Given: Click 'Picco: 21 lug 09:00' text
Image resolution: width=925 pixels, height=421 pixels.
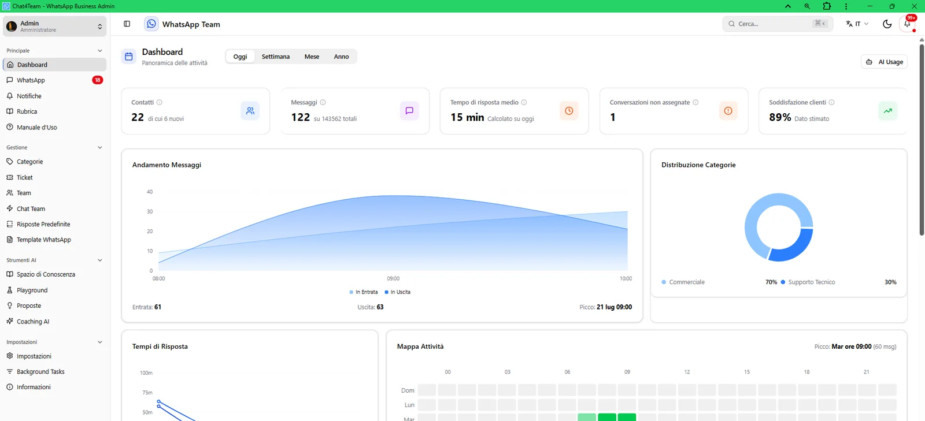Looking at the screenshot, I should coord(606,307).
